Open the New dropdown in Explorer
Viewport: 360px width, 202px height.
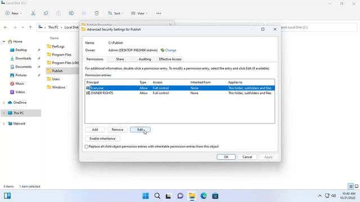tap(13, 13)
